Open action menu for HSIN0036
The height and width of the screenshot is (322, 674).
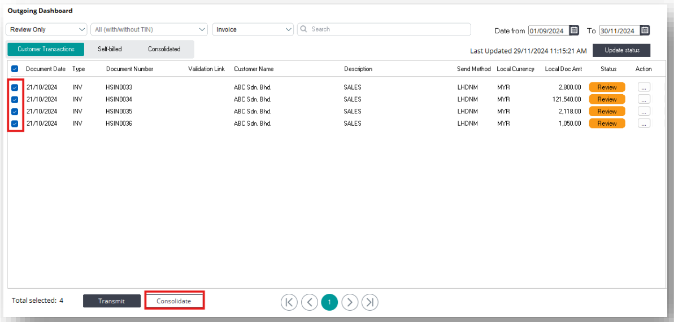coord(643,123)
